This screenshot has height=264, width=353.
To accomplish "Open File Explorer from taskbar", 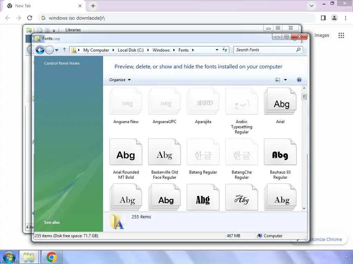I will coord(29,257).
